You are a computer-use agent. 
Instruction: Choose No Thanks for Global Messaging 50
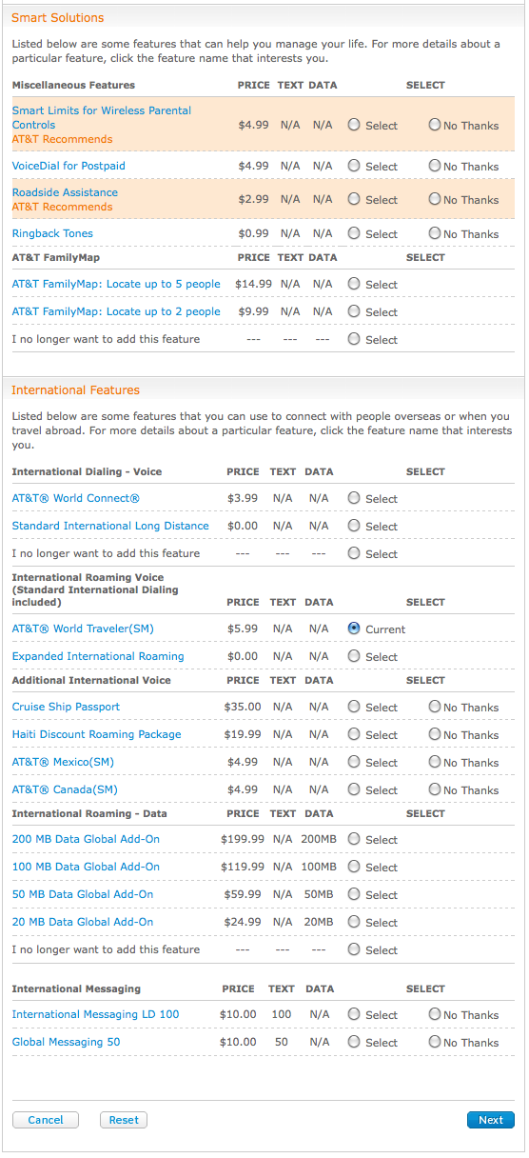435,1042
